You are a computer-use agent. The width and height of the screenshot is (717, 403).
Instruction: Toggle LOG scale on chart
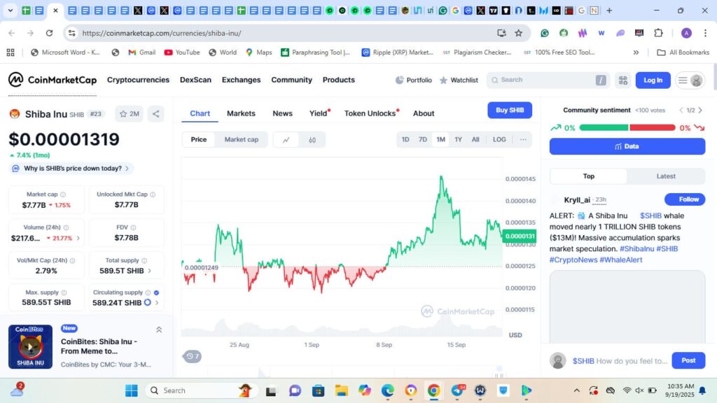point(499,140)
